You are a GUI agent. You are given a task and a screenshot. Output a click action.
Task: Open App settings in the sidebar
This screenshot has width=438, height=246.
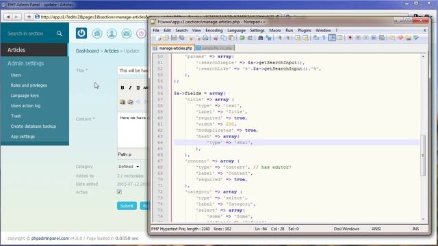(x=23, y=137)
